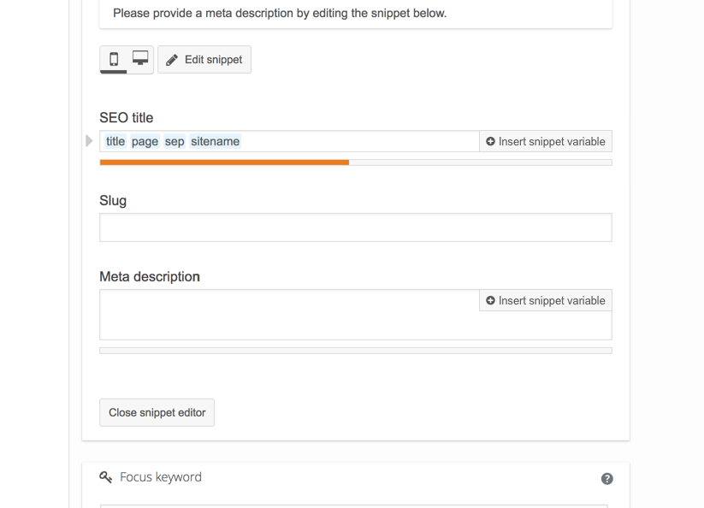Click inside the Slug input field
Image resolution: width=704 pixels, height=508 pixels.
(355, 227)
